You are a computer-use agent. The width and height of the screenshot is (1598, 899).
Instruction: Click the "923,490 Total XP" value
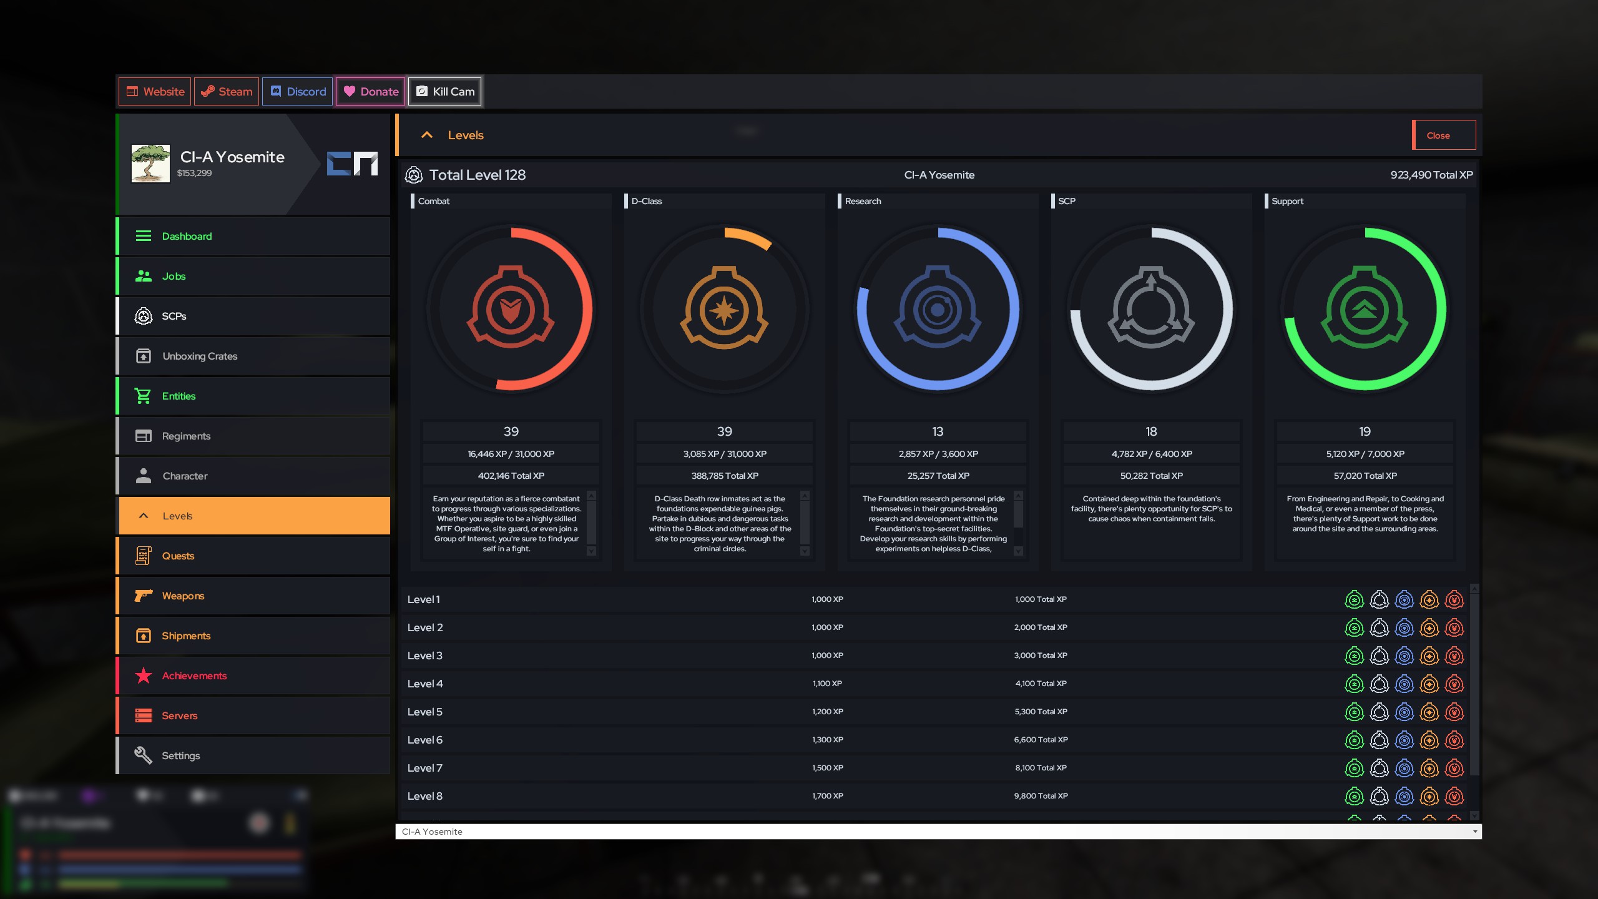tap(1431, 175)
